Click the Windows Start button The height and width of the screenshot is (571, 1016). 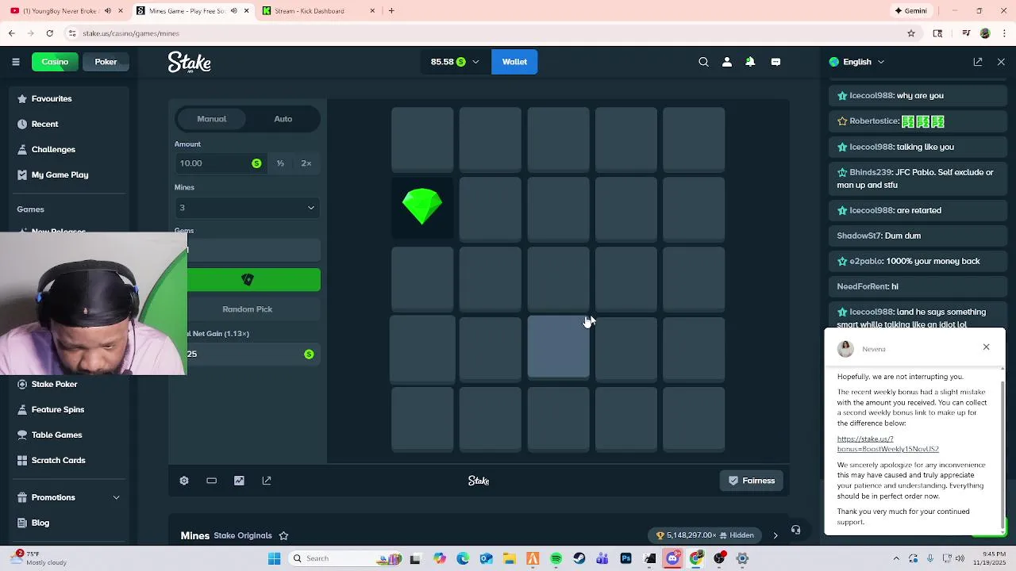(x=274, y=558)
